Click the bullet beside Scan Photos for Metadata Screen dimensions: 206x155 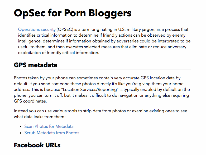click(21, 127)
